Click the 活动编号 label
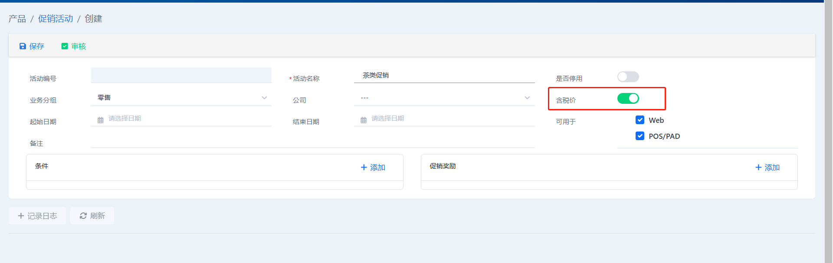The width and height of the screenshot is (833, 263). pyautogui.click(x=43, y=79)
